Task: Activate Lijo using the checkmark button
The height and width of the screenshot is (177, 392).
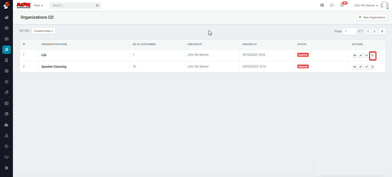Action: [x=366, y=55]
